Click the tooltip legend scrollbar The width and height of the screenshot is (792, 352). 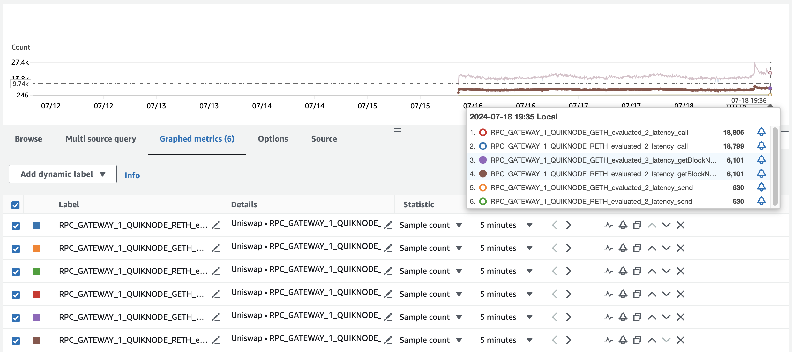(775, 166)
